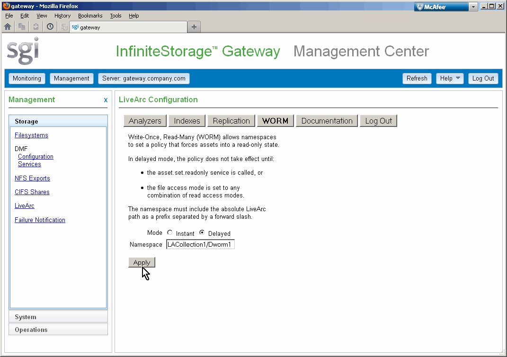
Task: Expand the Operations section
Action: [58, 330]
